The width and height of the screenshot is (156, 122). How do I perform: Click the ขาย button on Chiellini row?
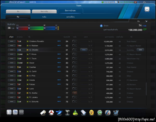pos(84,50)
